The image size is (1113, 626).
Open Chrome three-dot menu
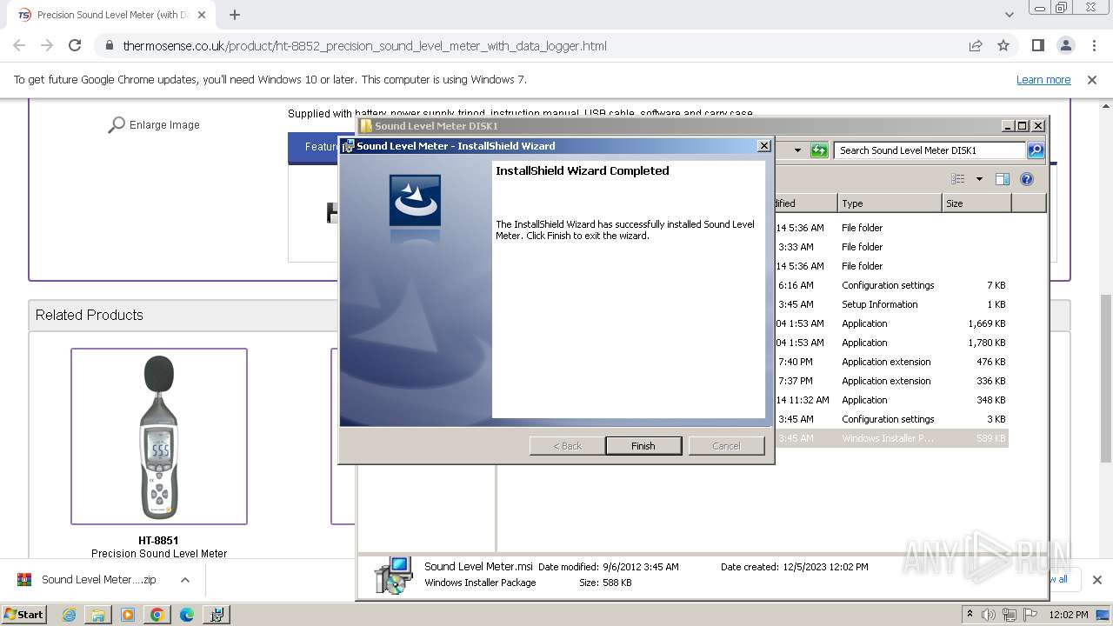(x=1094, y=45)
